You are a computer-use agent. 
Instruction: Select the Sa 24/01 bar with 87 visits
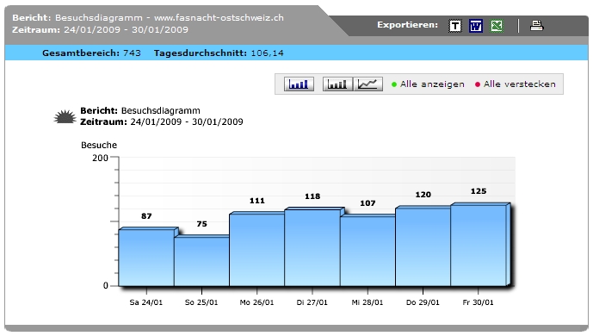pyautogui.click(x=146, y=258)
